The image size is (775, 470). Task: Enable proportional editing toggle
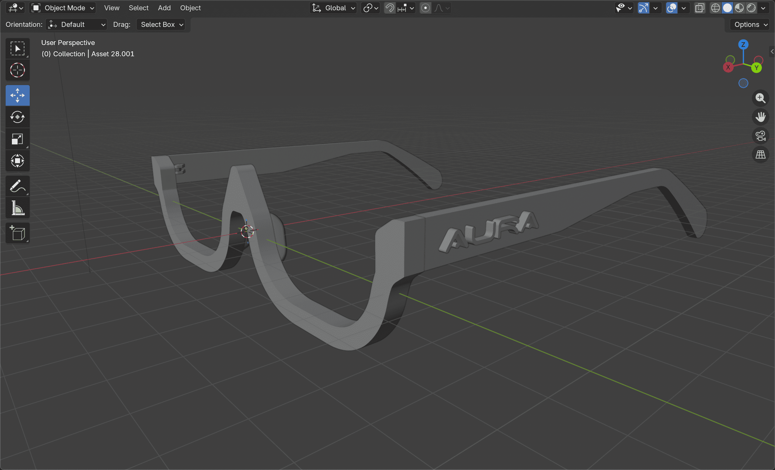[x=425, y=8]
